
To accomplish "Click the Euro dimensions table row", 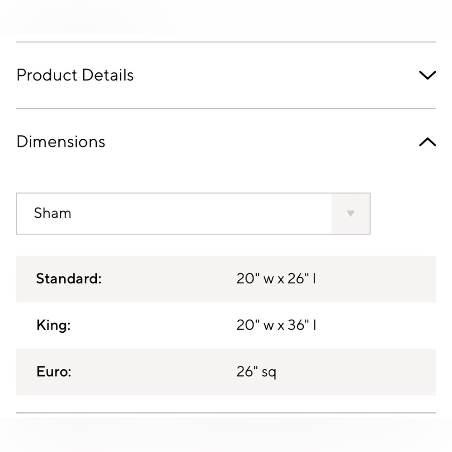I will point(226,372).
